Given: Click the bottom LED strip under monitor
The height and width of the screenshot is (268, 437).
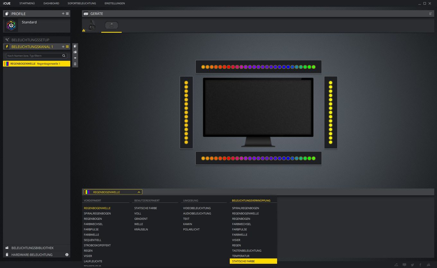Looking at the screenshot, I should (258, 158).
